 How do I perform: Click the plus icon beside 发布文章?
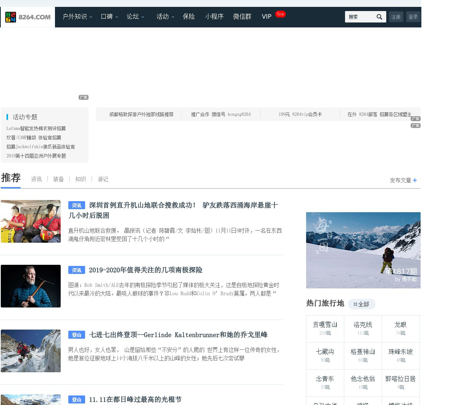click(415, 180)
